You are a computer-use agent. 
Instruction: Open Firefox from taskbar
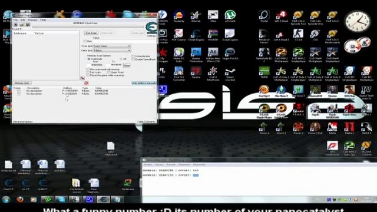tap(20, 200)
